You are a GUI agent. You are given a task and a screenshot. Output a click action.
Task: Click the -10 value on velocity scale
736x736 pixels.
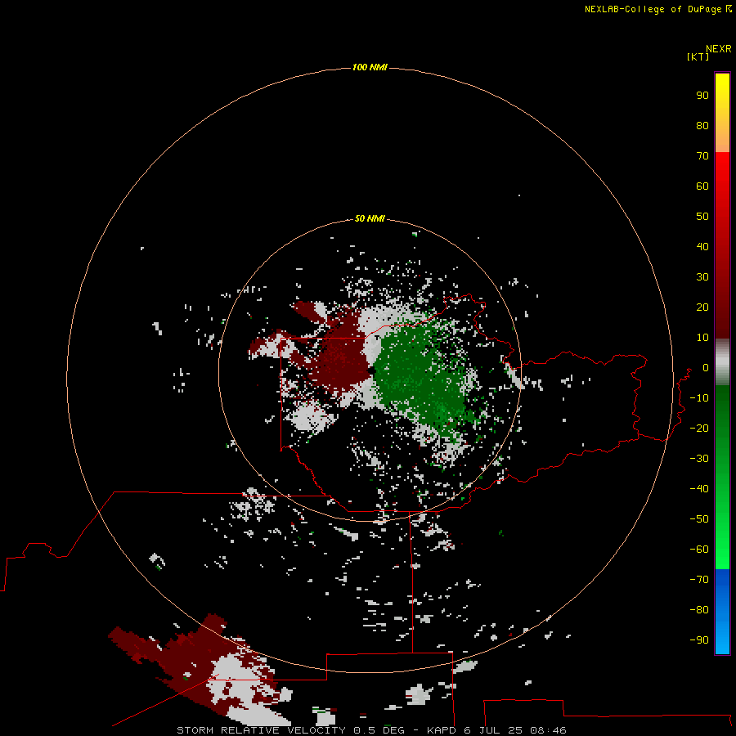point(699,398)
